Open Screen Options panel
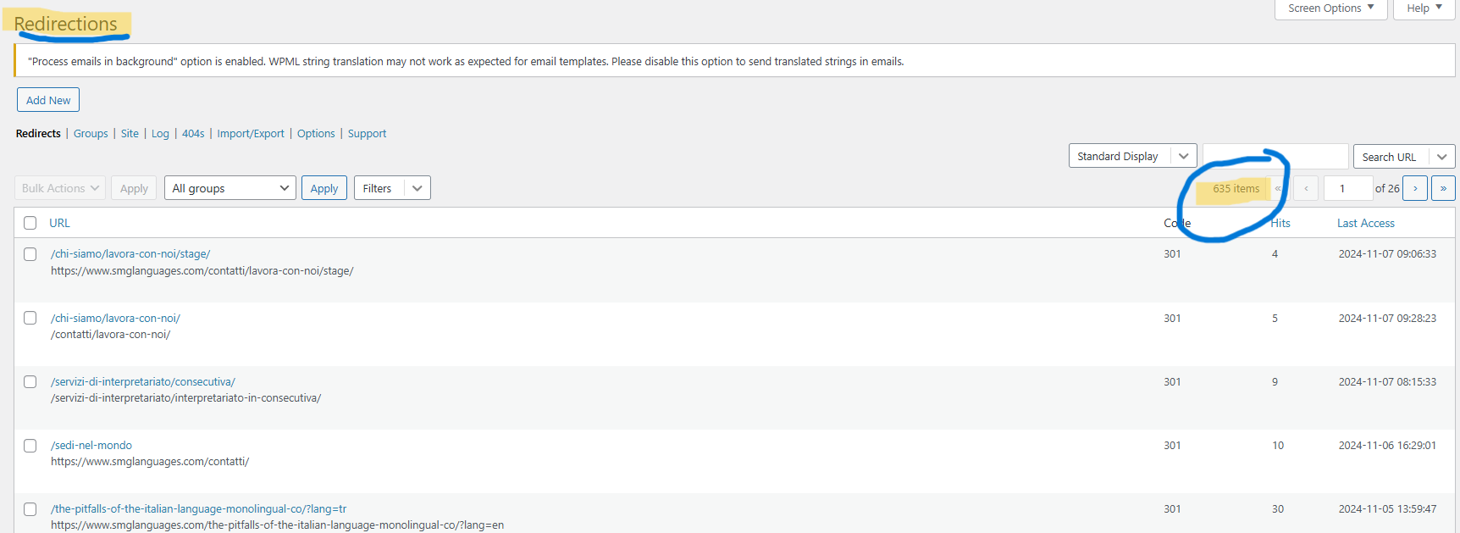Screen dimensions: 1460x533 pyautogui.click(x=1331, y=8)
